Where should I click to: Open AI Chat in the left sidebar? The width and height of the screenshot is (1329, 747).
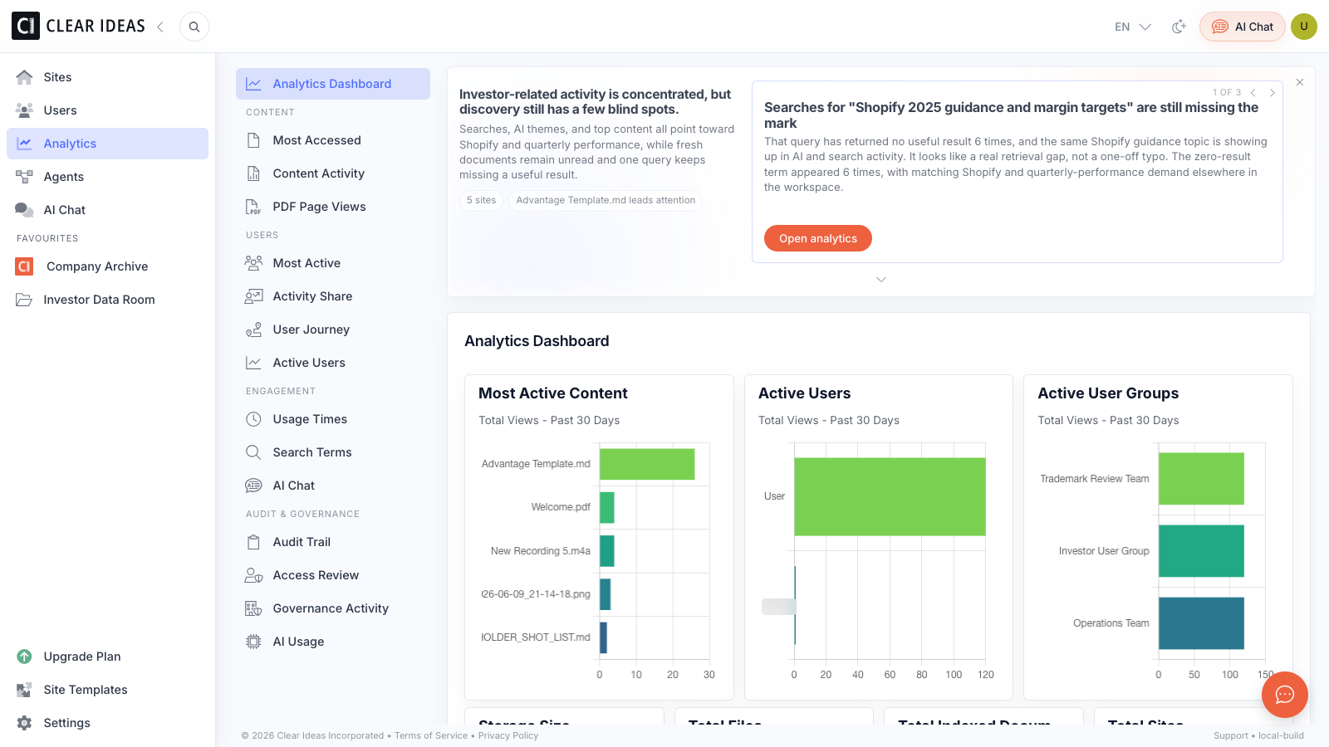pos(107,210)
